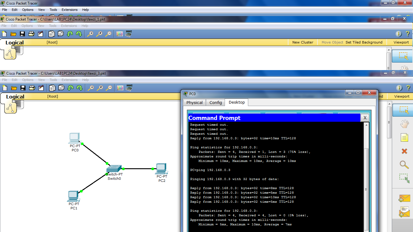
Task: Click Paste icon in fawzi_3 window toolbar
Action: (x=61, y=88)
